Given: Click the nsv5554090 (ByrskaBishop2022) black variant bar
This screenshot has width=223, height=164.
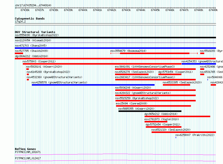Looking at the screenshot, I should 115,38.
